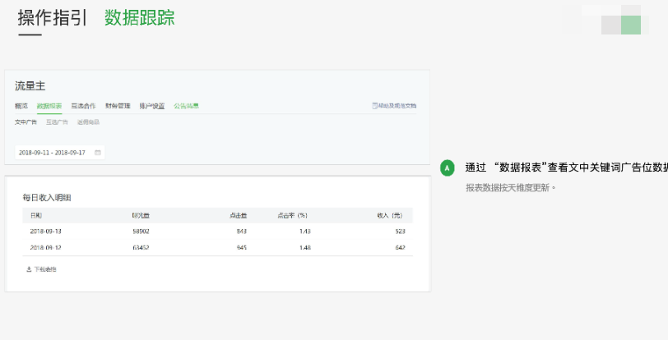Go to the 互选合作 tab
The width and height of the screenshot is (668, 340).
pyautogui.click(x=83, y=106)
